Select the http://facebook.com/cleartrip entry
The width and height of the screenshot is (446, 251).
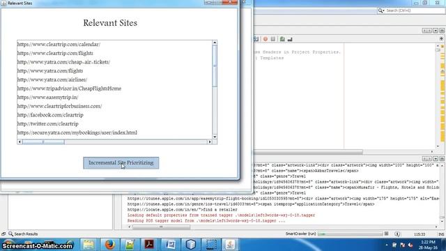[50, 115]
